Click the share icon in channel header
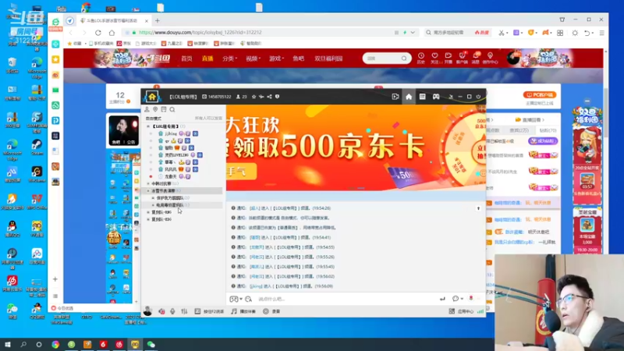This screenshot has height=351, width=624. pos(269,97)
